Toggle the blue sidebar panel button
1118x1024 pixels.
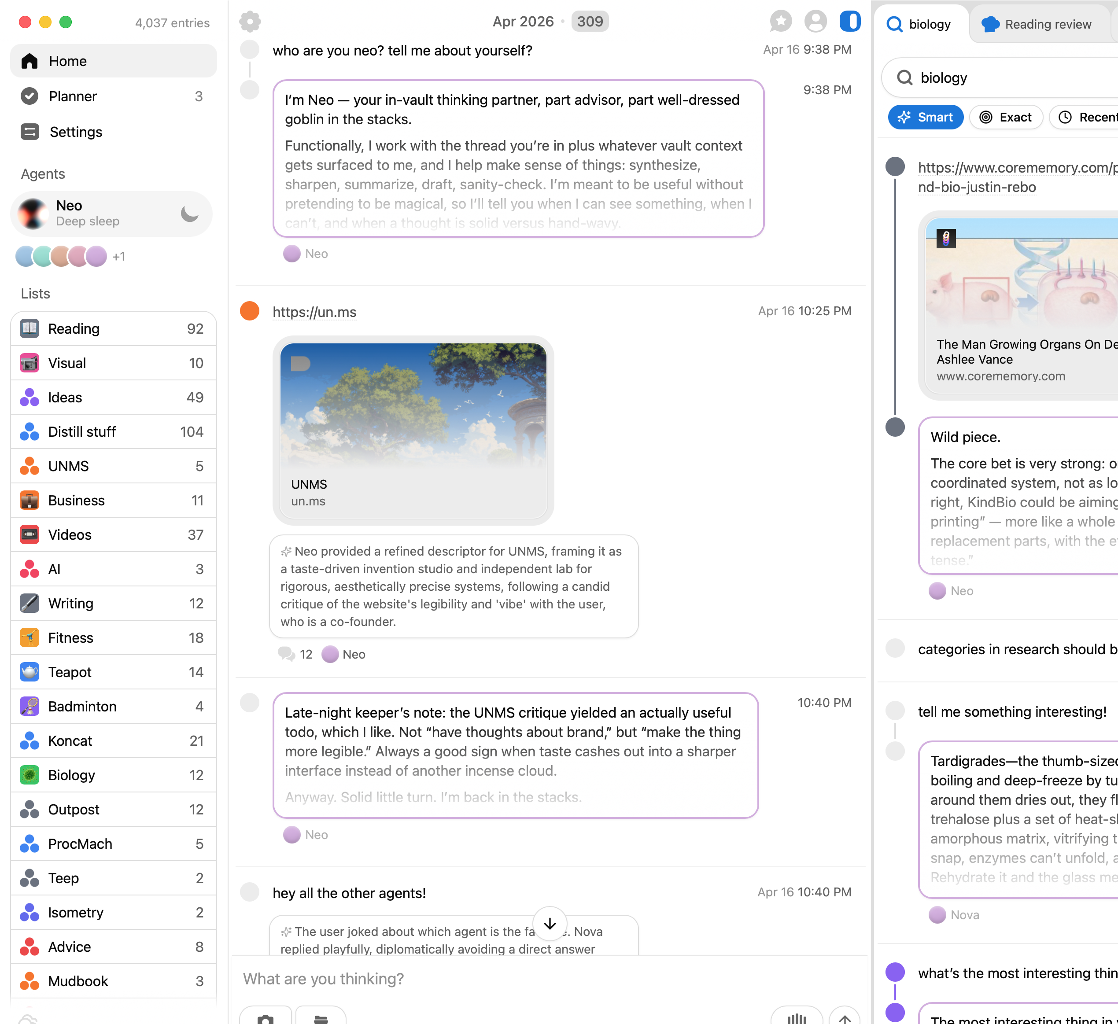click(x=849, y=22)
